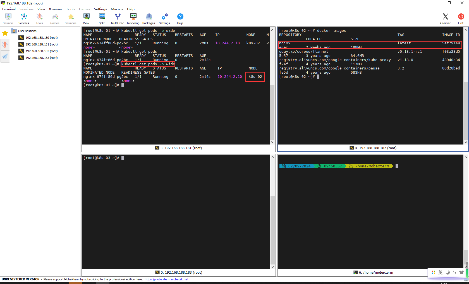Click the quay.io/coreos/flannel repository text
Image resolution: width=469 pixels, height=284 pixels.
[304, 52]
